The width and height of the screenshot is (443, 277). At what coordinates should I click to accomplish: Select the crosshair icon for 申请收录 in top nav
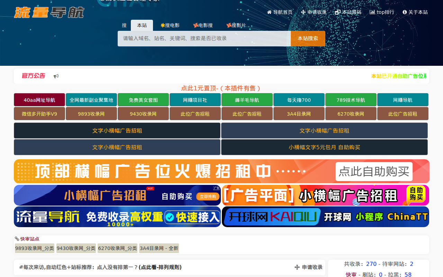(302, 12)
